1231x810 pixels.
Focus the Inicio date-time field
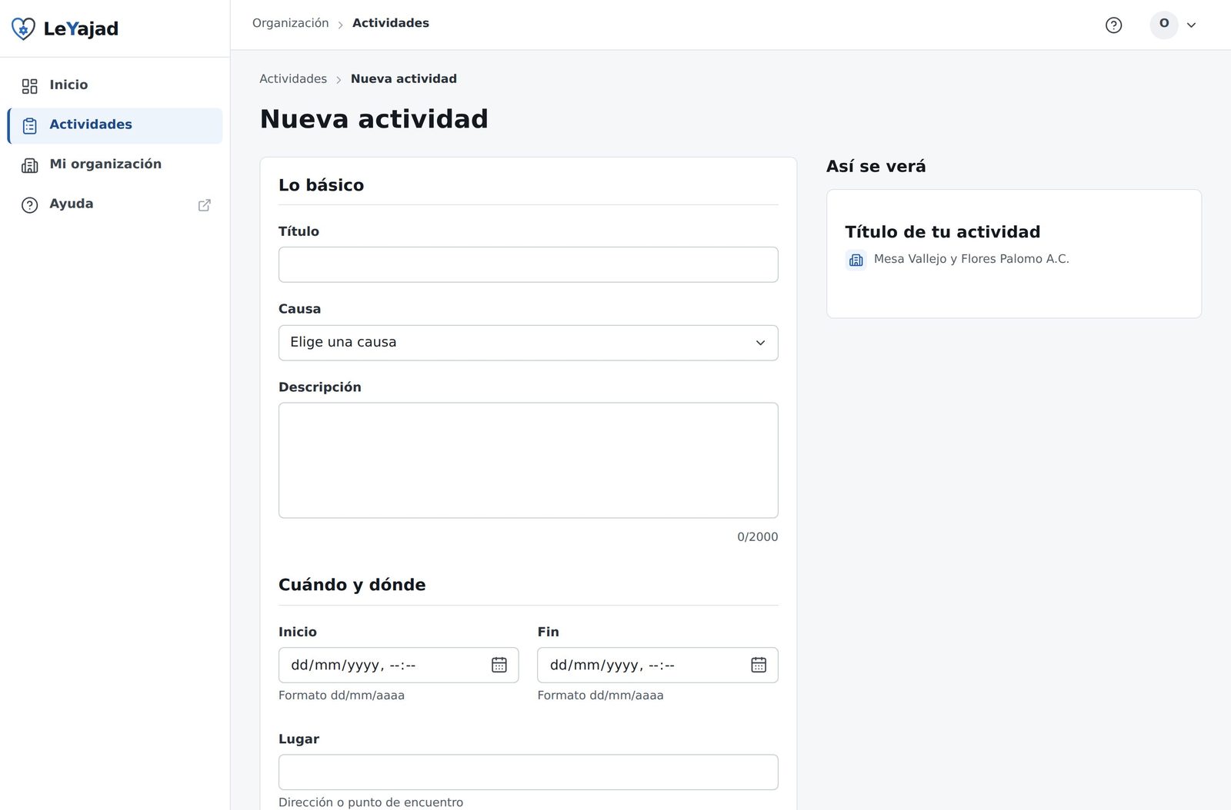click(x=398, y=665)
